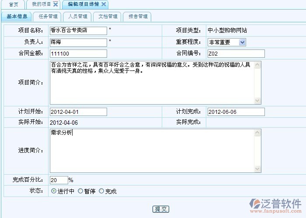
Task: Click the 中小型购物网站 project type text
Action: 227,30
